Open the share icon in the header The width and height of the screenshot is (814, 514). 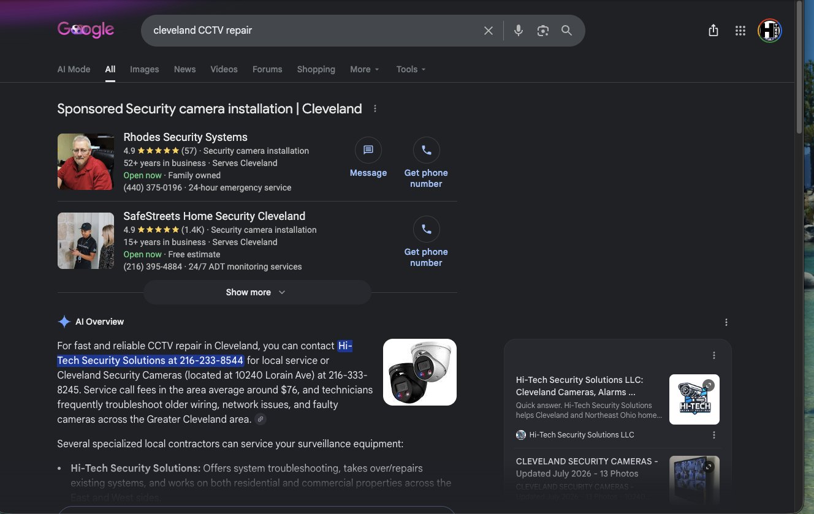(713, 31)
